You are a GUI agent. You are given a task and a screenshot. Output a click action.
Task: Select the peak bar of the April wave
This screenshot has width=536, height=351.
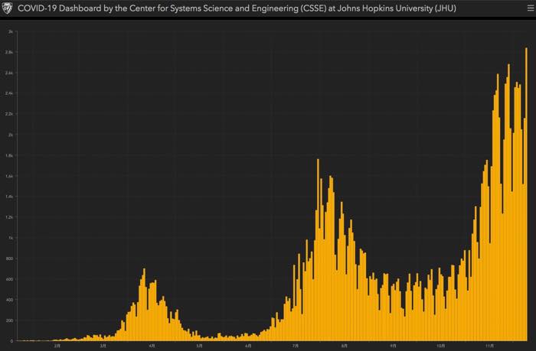pyautogui.click(x=144, y=304)
